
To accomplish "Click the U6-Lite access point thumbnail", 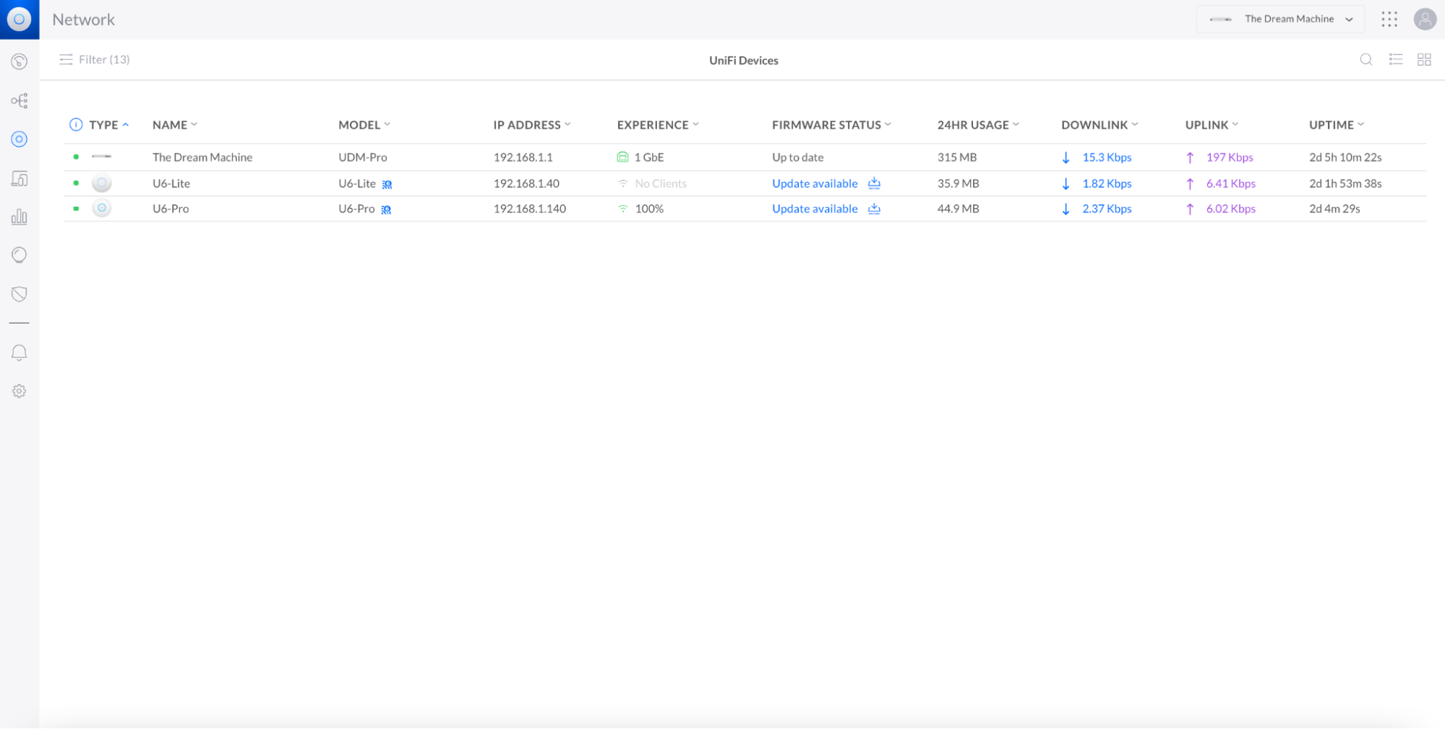I will tap(102, 183).
